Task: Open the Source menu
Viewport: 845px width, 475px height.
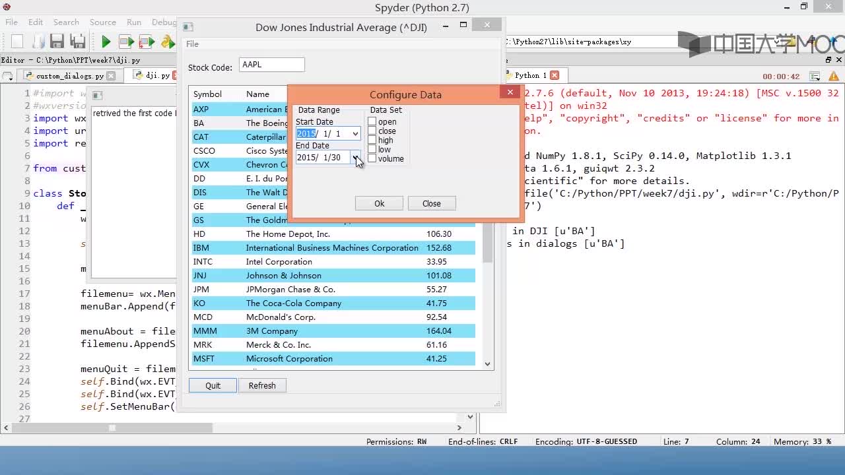Action: (103, 22)
